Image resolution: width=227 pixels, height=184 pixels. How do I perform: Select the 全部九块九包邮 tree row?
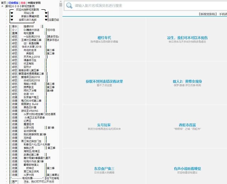[x=28, y=20]
